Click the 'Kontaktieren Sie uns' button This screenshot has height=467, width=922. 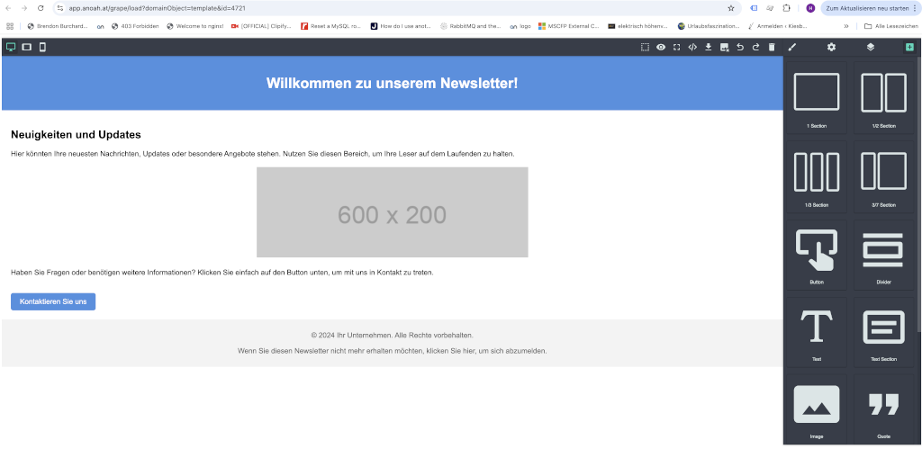(53, 301)
